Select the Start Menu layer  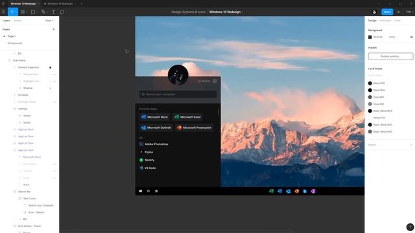tap(19, 60)
